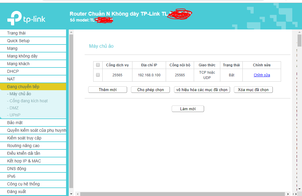Select UPnP submenu
The height and width of the screenshot is (196, 302).
14,115
